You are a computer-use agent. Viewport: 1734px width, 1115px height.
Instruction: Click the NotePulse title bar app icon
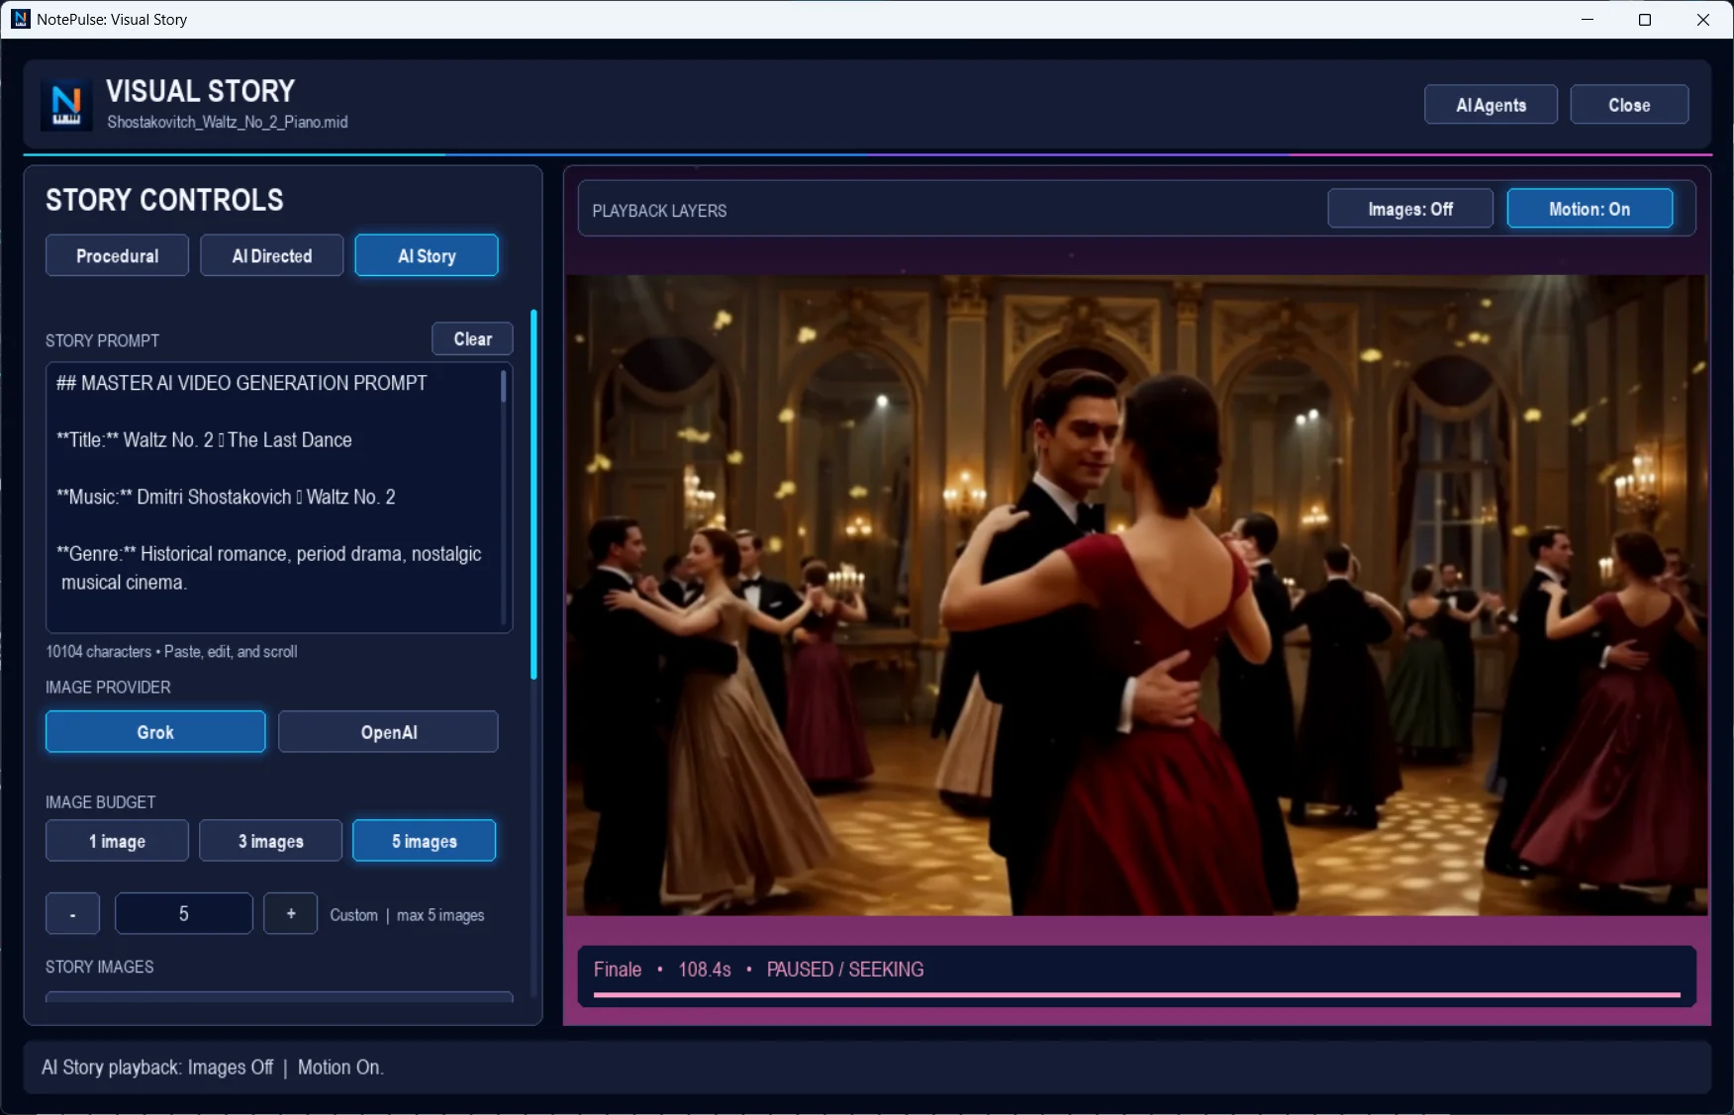coord(20,19)
